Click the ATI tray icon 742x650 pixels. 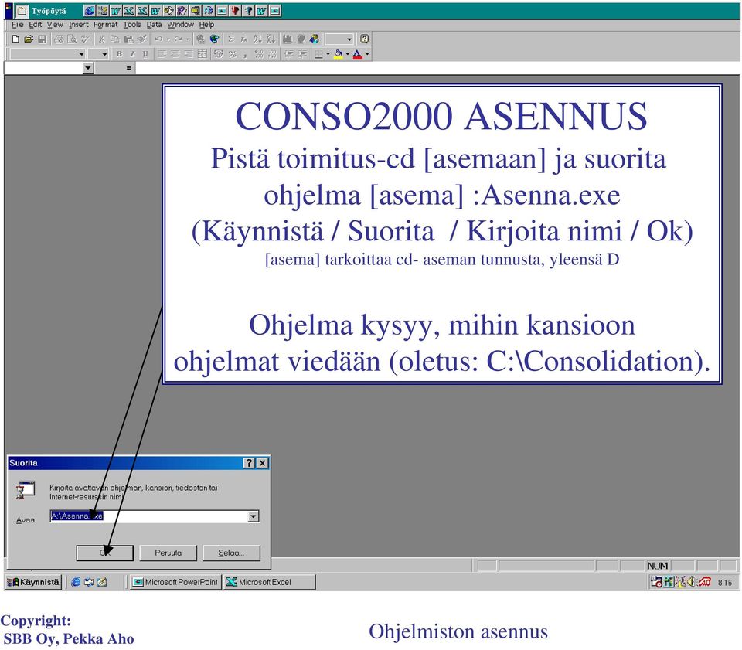(705, 582)
